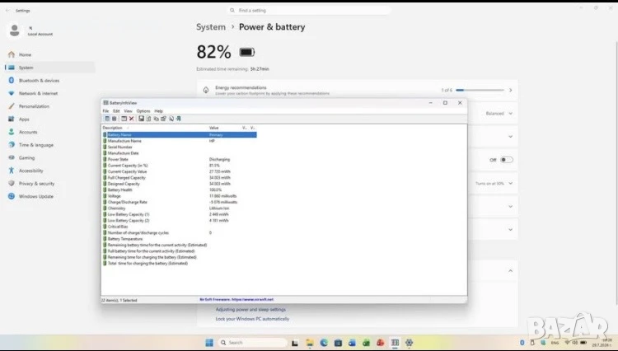Open the Edit menu in BatteryInfoView

[x=116, y=111]
